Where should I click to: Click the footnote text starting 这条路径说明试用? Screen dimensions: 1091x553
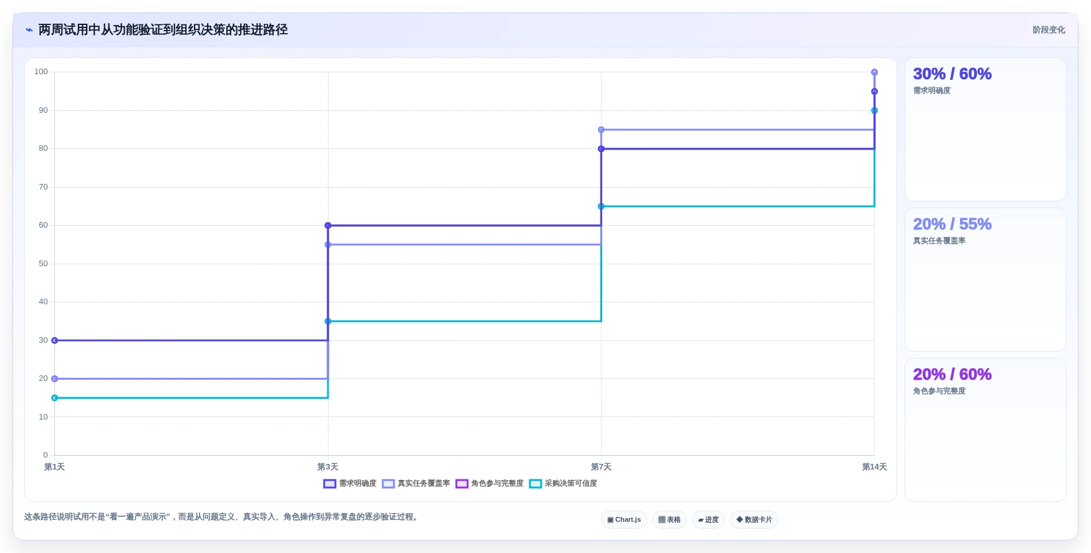click(223, 517)
